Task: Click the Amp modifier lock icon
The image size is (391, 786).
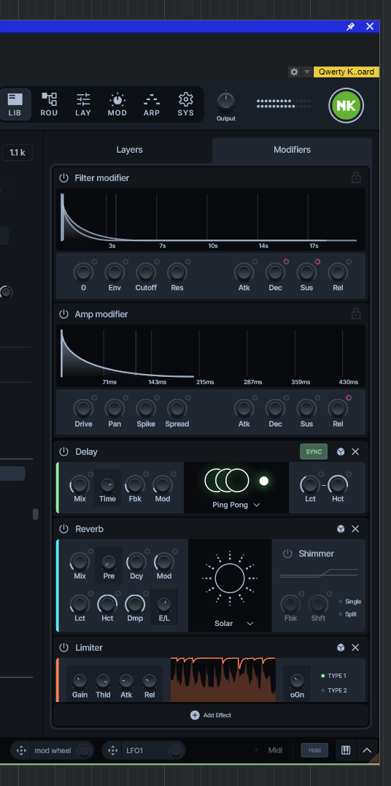Action: pos(356,314)
